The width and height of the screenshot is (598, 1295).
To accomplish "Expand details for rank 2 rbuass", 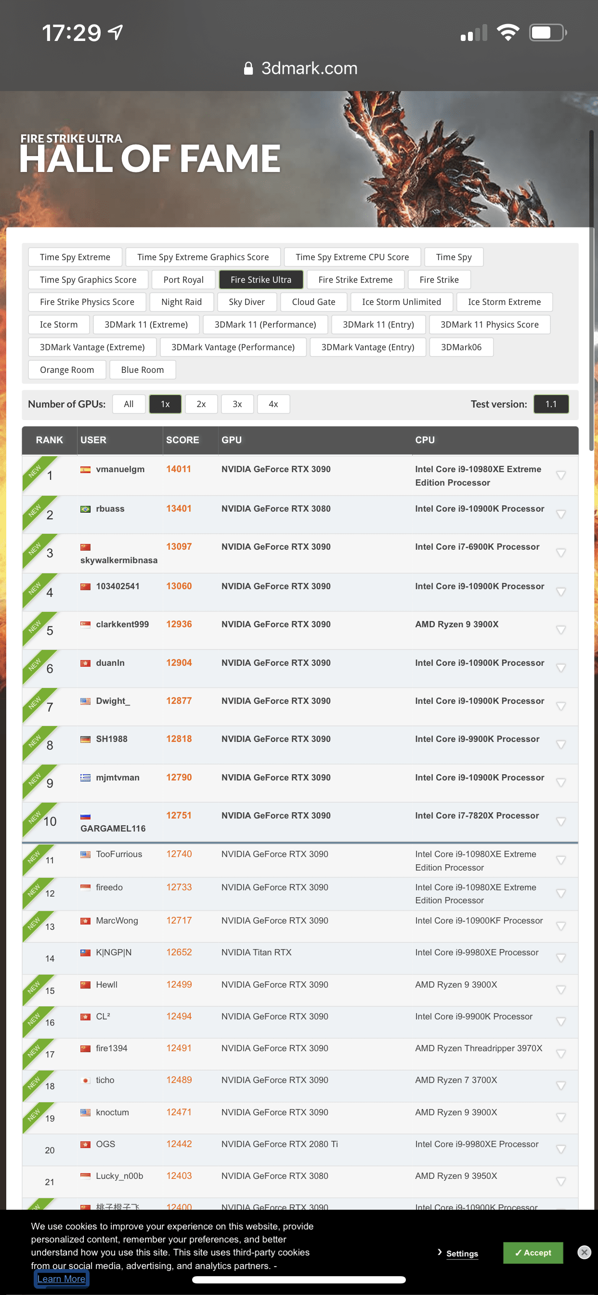I will 561,514.
